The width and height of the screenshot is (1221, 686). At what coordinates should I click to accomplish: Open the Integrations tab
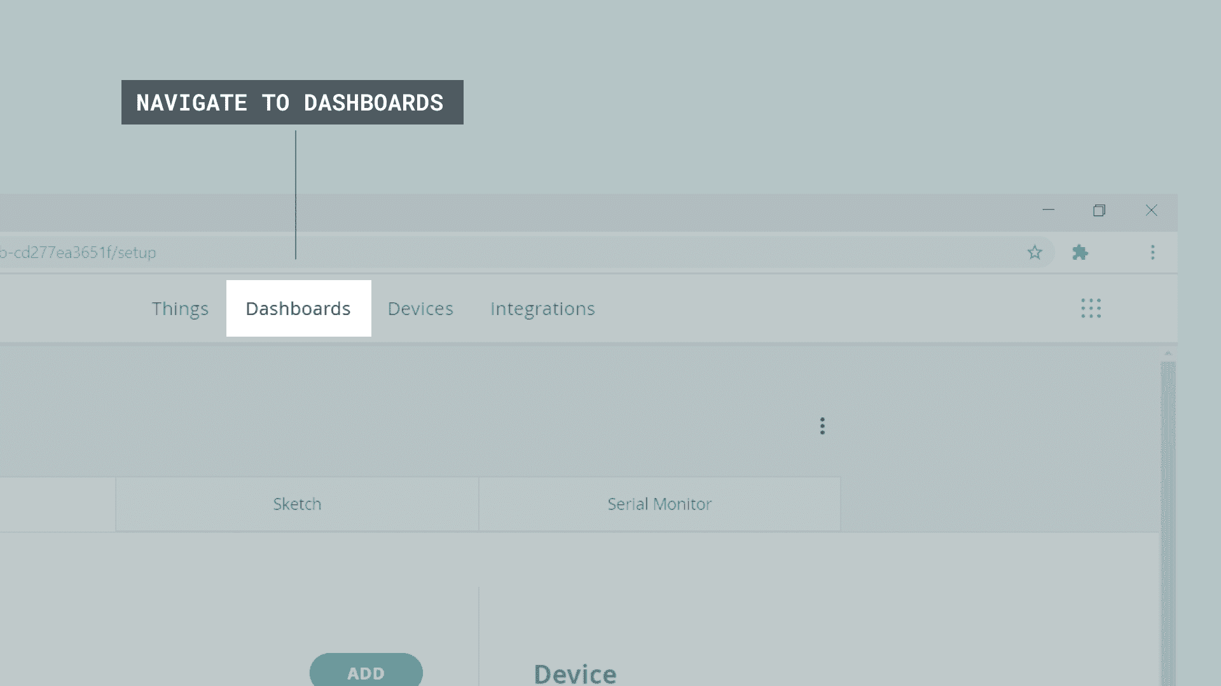coord(542,309)
